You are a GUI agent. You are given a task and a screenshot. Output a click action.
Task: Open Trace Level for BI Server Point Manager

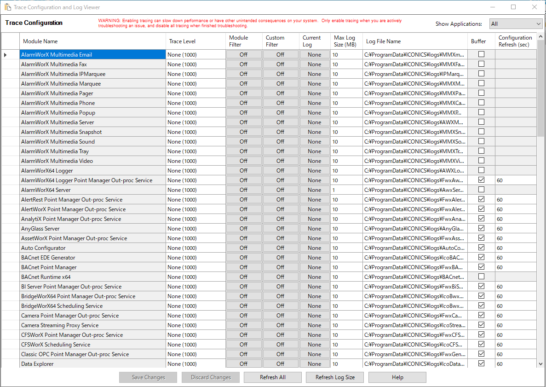pyautogui.click(x=195, y=286)
